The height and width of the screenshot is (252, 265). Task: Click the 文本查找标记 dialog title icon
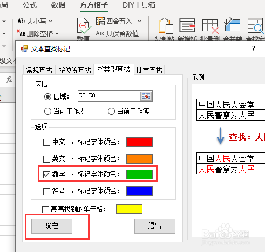click(24, 48)
